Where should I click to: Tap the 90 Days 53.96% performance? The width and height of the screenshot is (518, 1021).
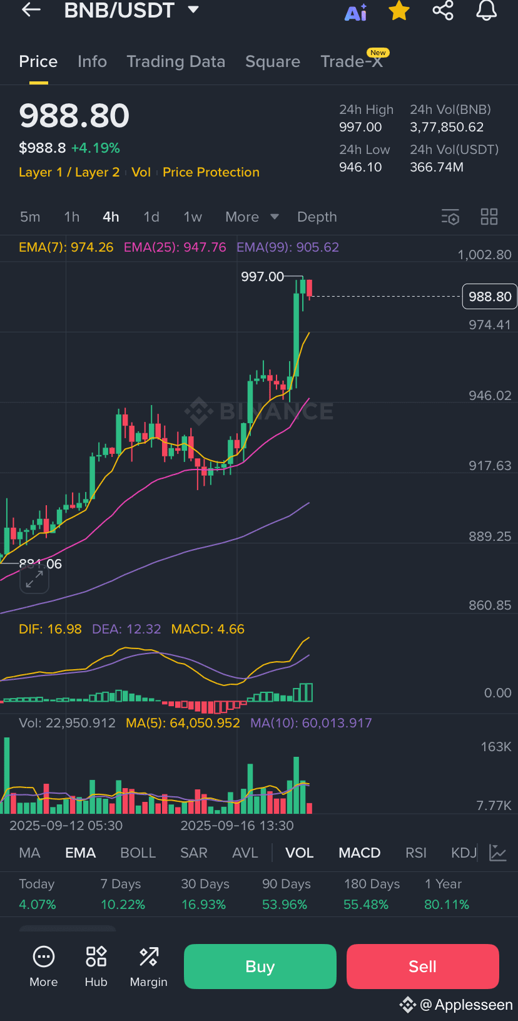click(x=286, y=894)
